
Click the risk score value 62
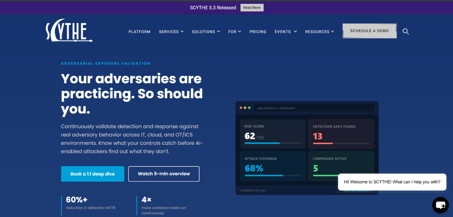[x=250, y=136]
